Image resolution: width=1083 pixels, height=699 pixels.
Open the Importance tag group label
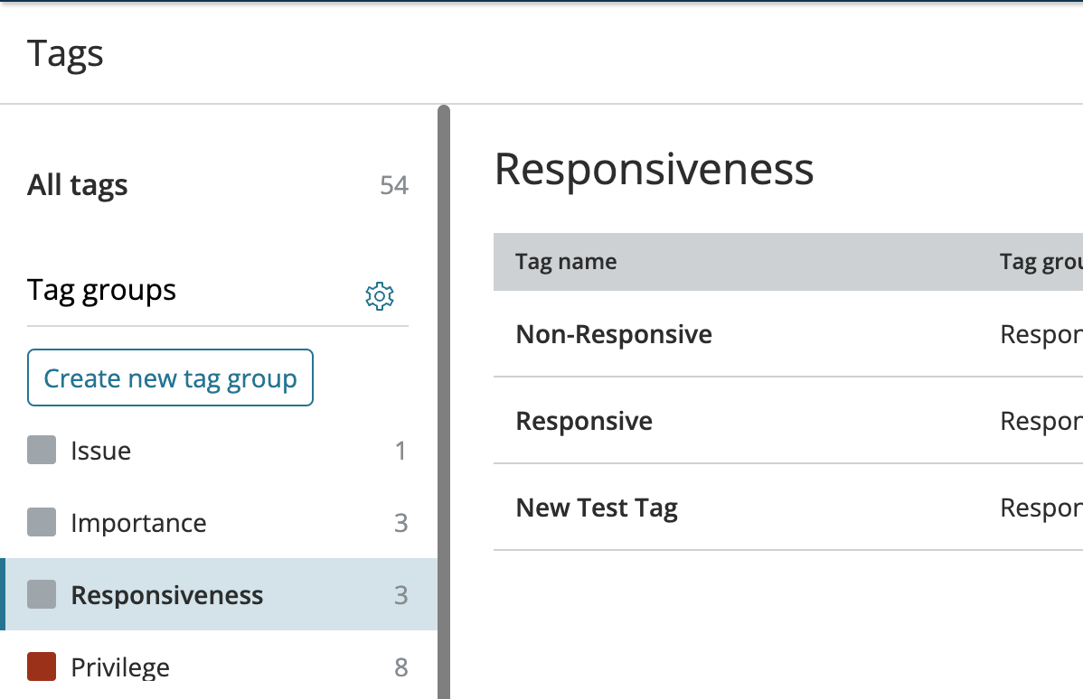pyautogui.click(x=138, y=523)
